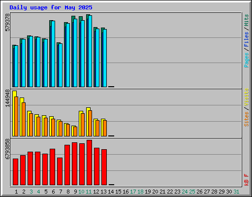Click day 16 on the x-axis
252x197 pixels.
tap(126, 192)
